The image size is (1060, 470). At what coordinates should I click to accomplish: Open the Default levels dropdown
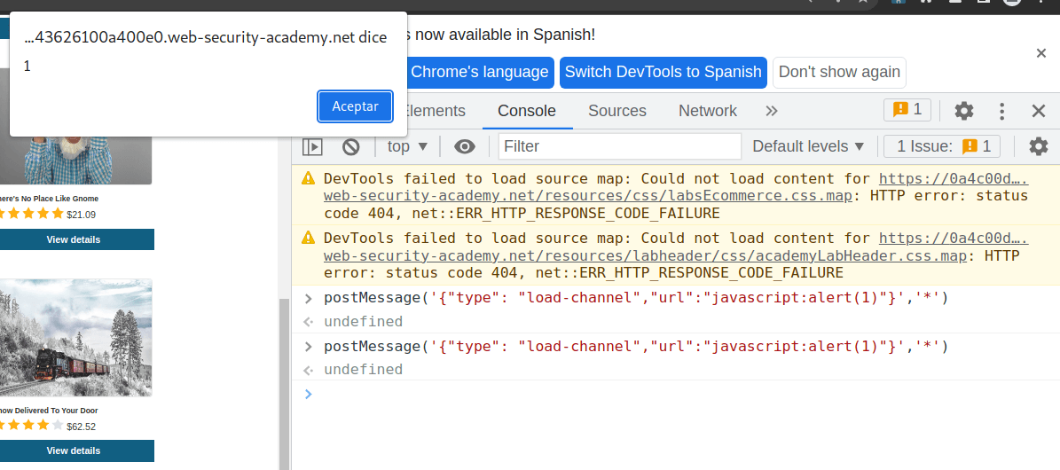[x=808, y=146]
